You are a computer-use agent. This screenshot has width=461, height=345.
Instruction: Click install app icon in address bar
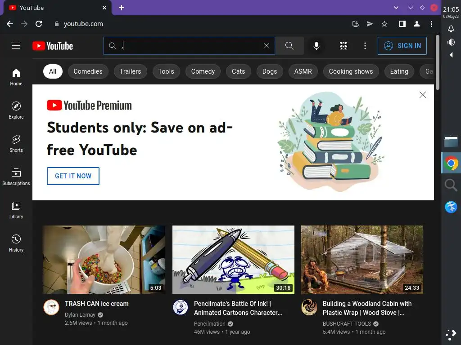pos(356,24)
